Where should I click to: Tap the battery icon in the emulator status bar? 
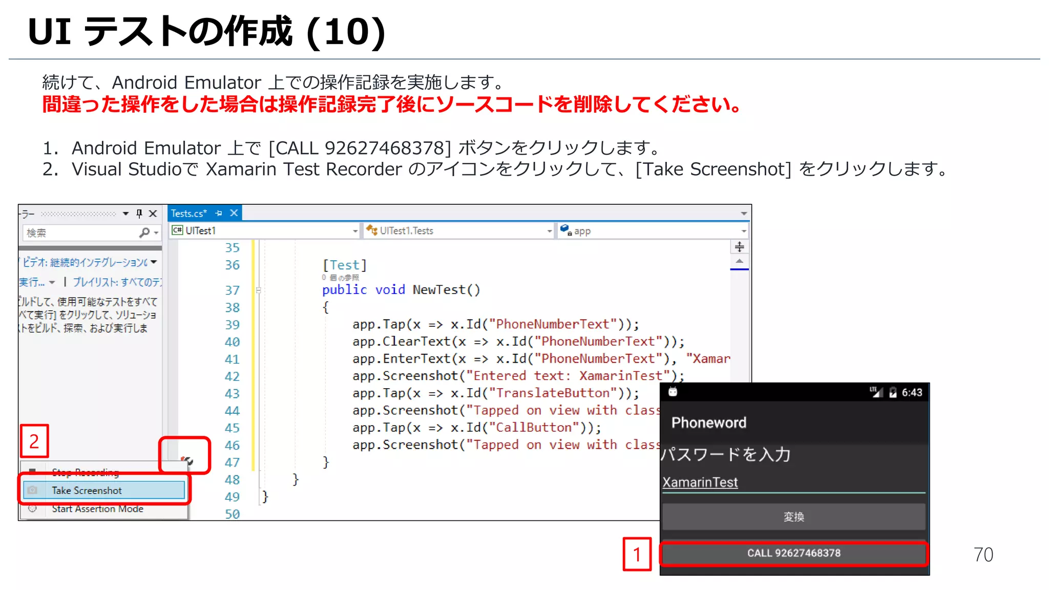point(893,393)
